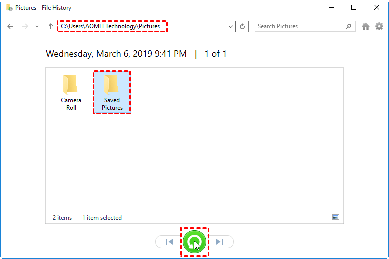The height and width of the screenshot is (259, 389).
Task: Click the green Restore button
Action: pos(194,242)
